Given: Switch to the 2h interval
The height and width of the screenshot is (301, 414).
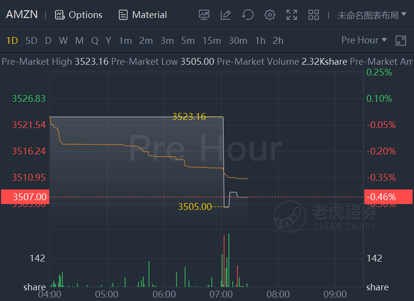Looking at the screenshot, I should pyautogui.click(x=278, y=40).
